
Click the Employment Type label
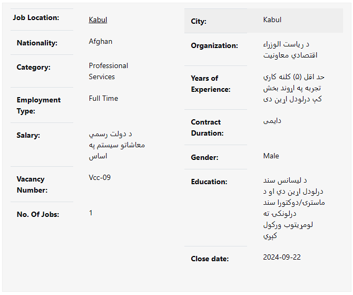click(38, 106)
